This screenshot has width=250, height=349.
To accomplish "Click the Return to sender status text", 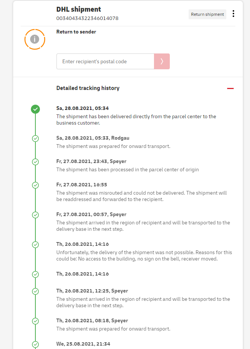I will coord(76,32).
